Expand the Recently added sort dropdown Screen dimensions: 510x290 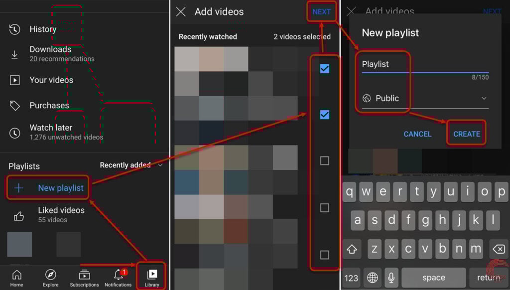click(x=131, y=165)
